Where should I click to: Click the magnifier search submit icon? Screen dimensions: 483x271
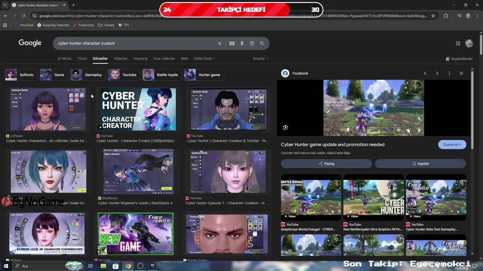262,43
